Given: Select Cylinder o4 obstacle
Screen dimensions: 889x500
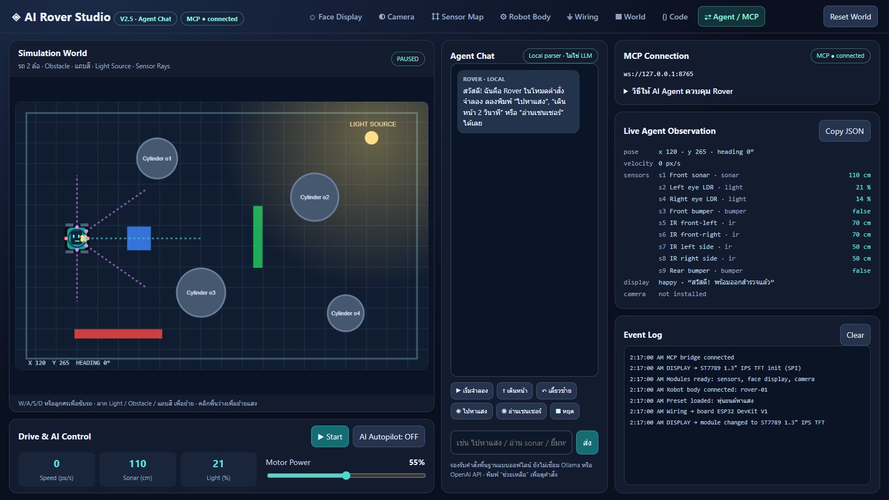Looking at the screenshot, I should point(346,313).
